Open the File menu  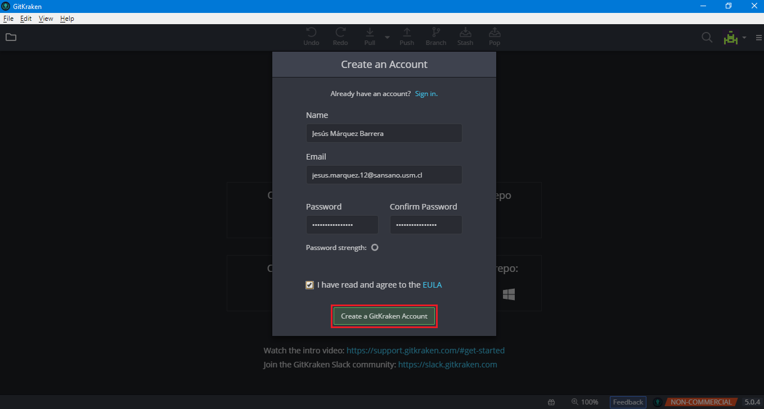(x=8, y=19)
